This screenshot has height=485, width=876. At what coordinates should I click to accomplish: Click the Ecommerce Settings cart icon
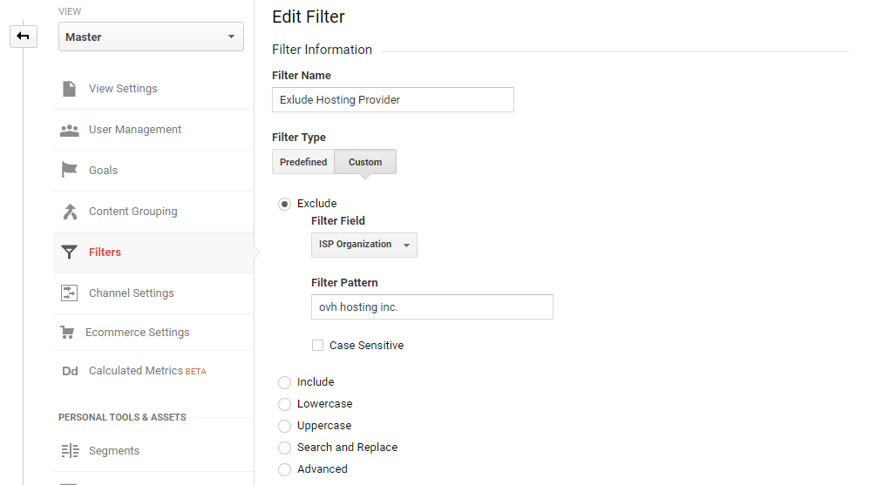coord(67,333)
